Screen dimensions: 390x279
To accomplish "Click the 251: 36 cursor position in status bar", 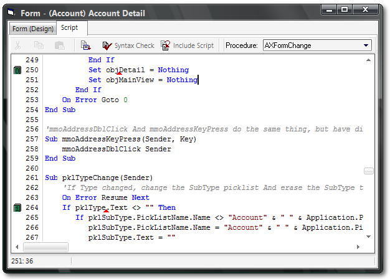I will 22,261.
